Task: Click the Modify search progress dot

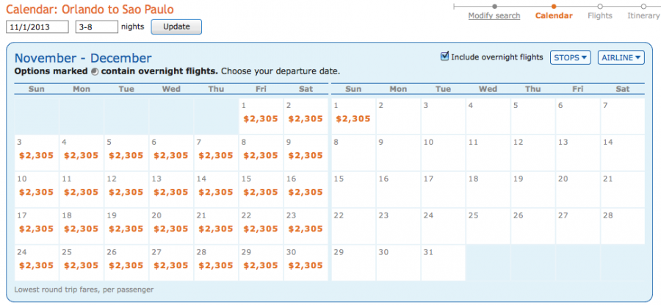Action: (x=494, y=6)
